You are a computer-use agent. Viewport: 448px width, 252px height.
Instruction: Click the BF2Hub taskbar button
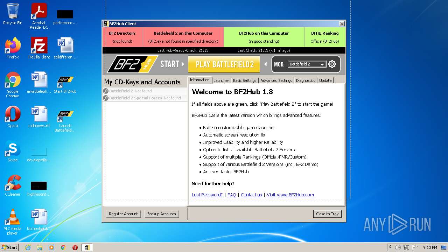[x=87, y=247]
